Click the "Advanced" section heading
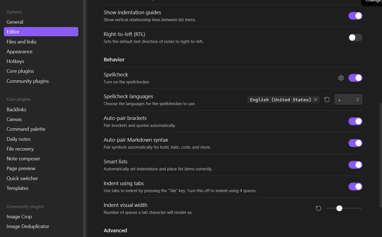This screenshot has height=237, width=382. (x=115, y=231)
